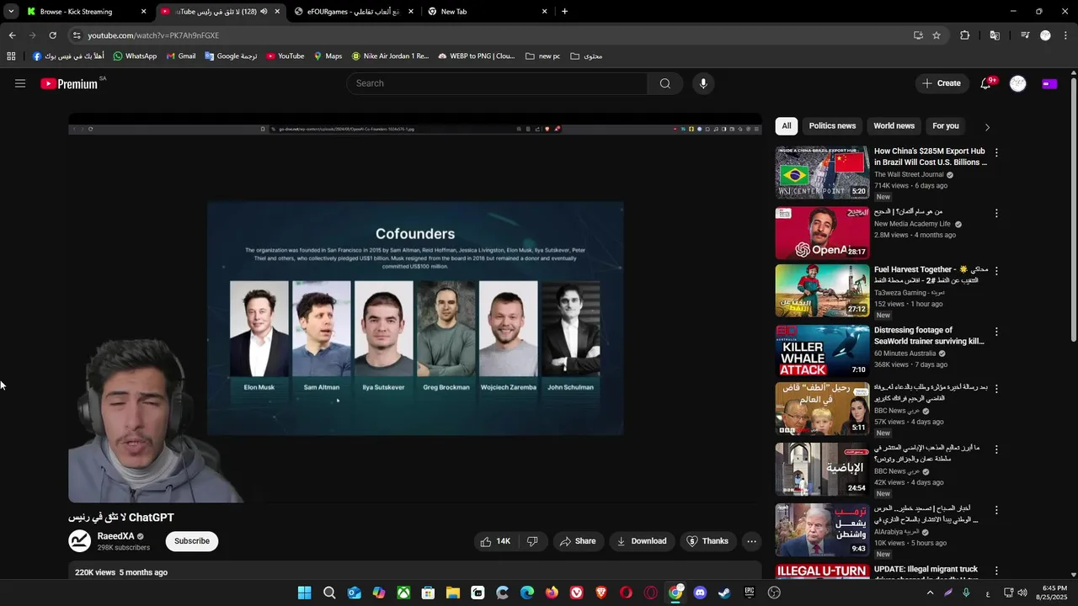Open Windows Start menu
Image resolution: width=1078 pixels, height=606 pixels.
tap(304, 593)
